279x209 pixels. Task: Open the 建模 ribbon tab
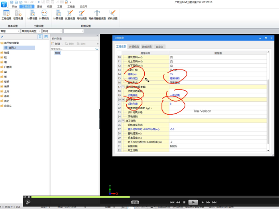[x=39, y=7]
